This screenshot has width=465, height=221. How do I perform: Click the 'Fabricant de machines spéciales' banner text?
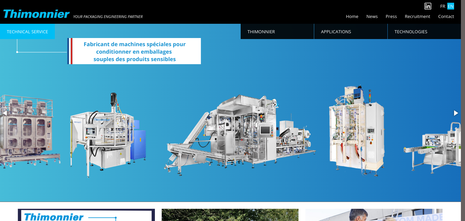(x=134, y=51)
